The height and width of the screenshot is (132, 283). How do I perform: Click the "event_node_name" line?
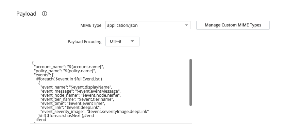pos(81,95)
